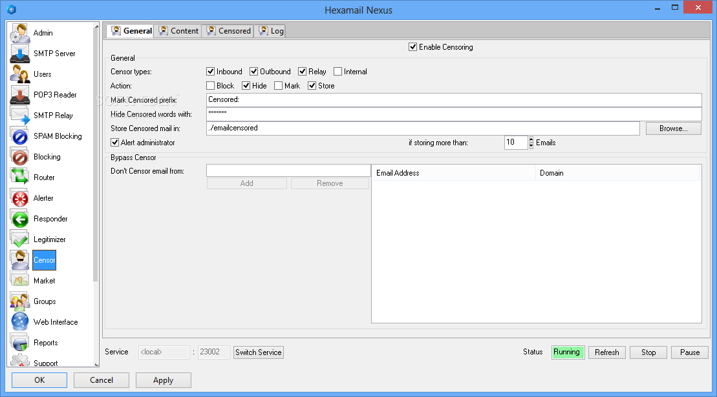717x397 pixels.
Task: Click the Remove button
Action: coord(330,183)
